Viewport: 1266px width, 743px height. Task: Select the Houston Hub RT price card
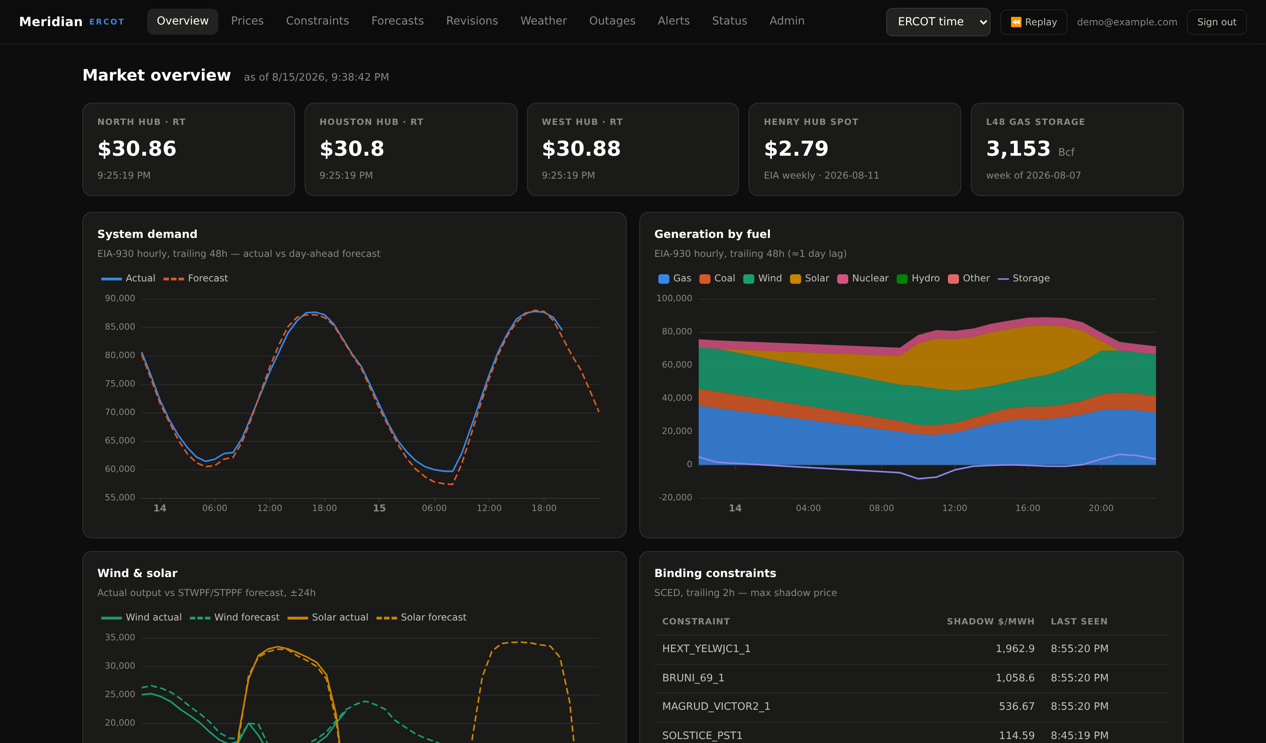pos(410,149)
